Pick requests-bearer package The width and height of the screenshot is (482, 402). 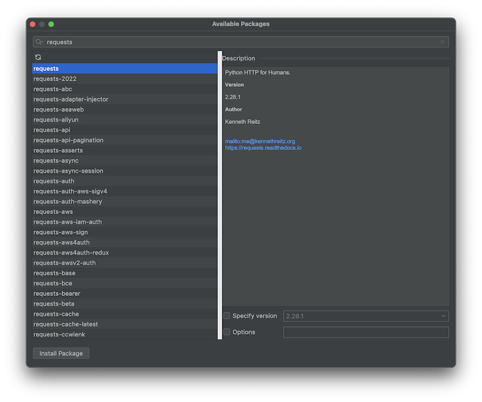[x=125, y=293]
